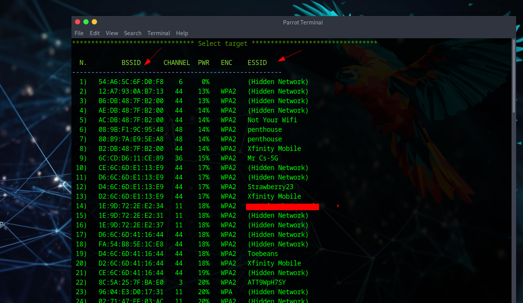Open the Help menu

click(x=182, y=33)
